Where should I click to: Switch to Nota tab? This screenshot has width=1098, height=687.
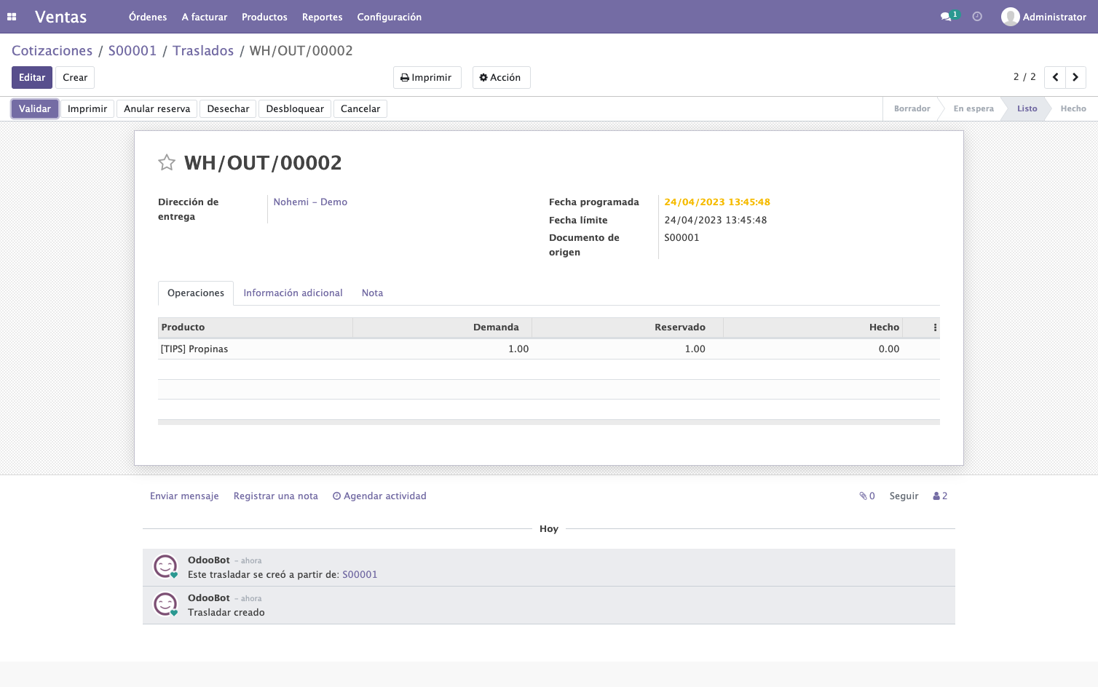tap(372, 293)
